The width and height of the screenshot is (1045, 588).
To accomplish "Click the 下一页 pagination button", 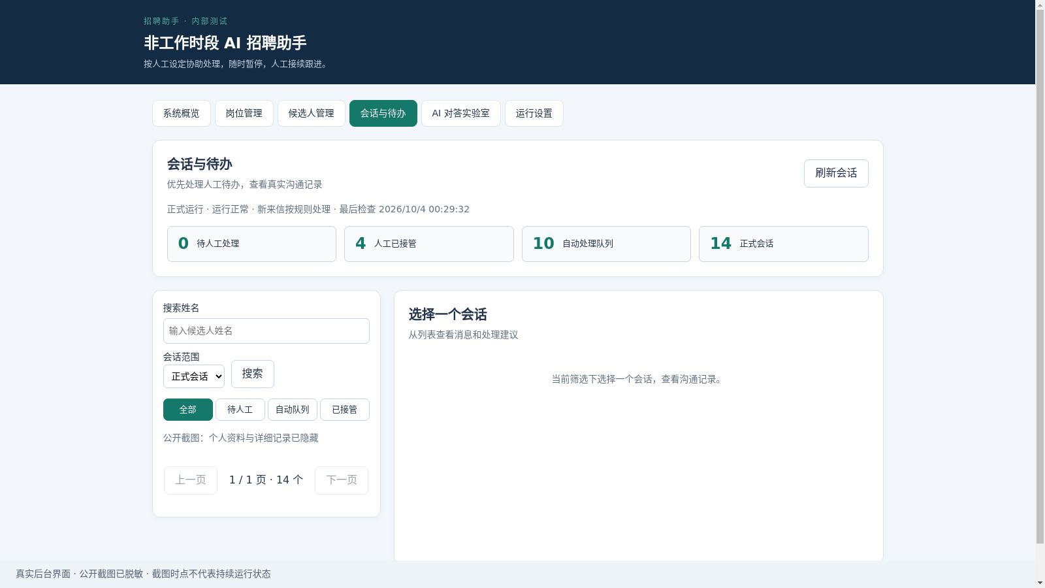I will [x=342, y=480].
